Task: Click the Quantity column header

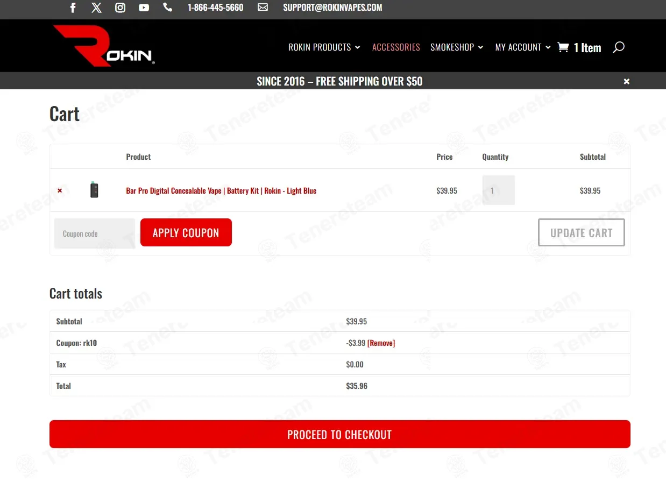Action: tap(495, 157)
